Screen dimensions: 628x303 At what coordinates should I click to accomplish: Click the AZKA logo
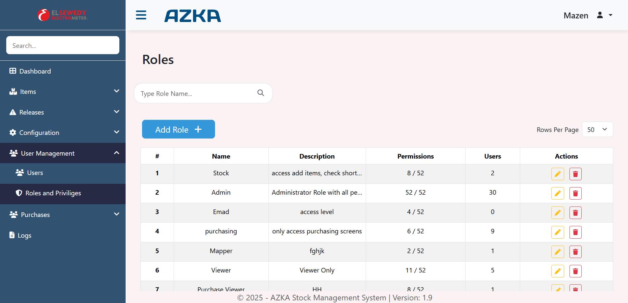pyautogui.click(x=193, y=16)
